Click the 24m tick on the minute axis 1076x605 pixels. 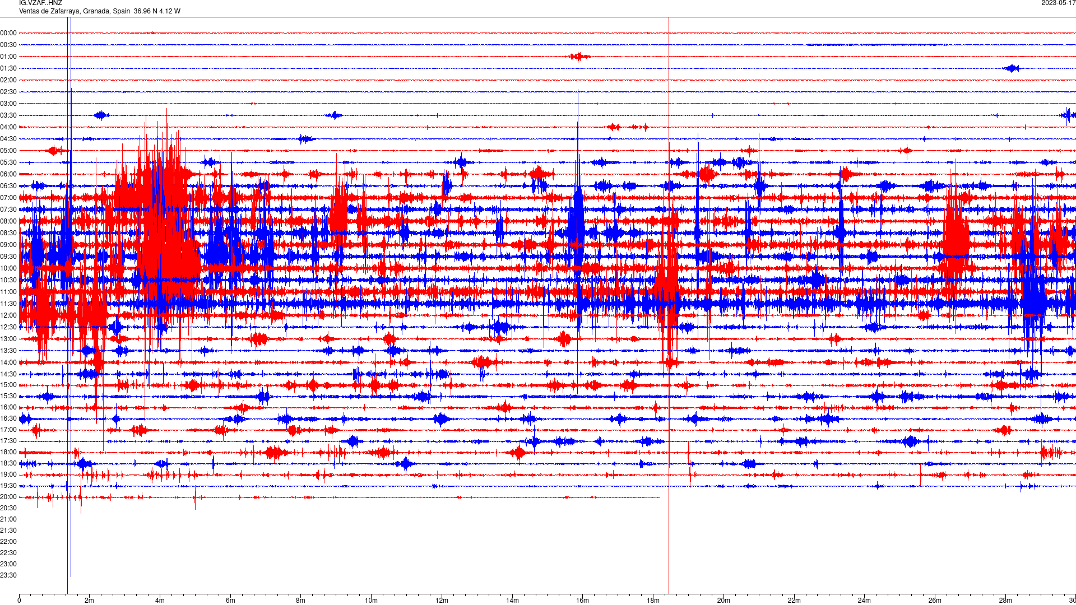click(x=864, y=601)
